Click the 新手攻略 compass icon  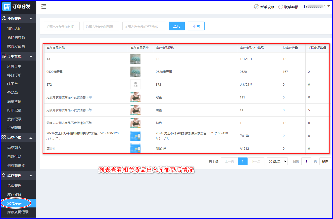(256, 7)
